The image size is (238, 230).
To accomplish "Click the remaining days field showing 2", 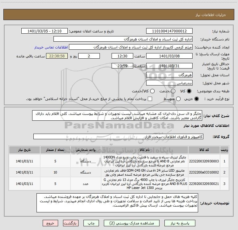I will (89, 56).
